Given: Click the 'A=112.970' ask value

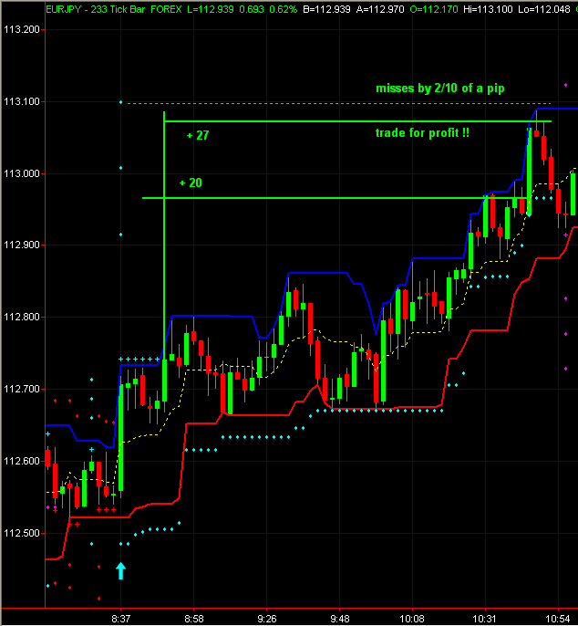Looking at the screenshot, I should pos(380,9).
